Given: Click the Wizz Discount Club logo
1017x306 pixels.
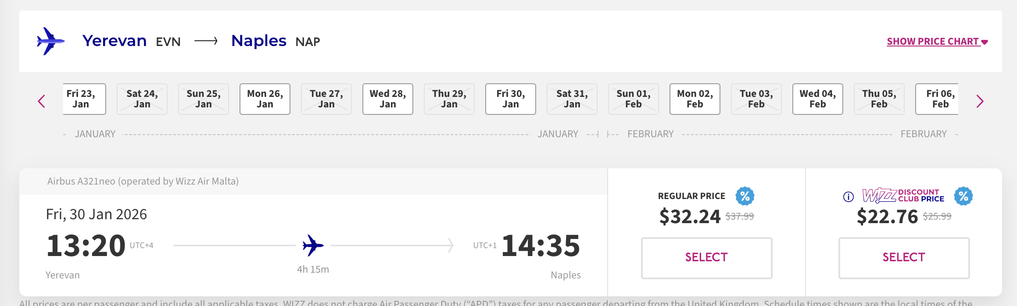Looking at the screenshot, I should pos(903,196).
